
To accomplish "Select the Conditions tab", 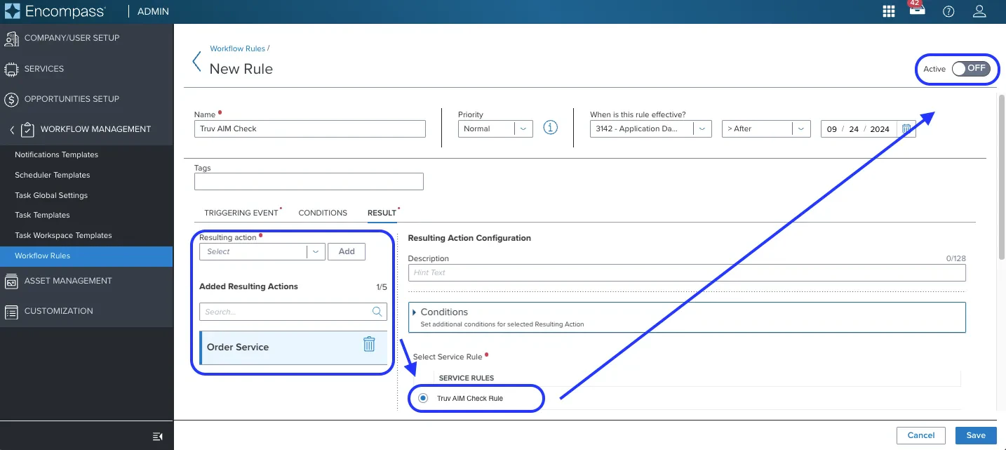I will coord(323,213).
